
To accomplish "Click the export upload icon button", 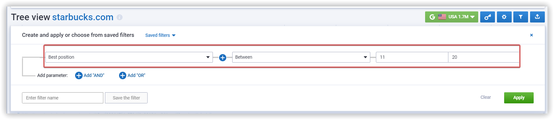I will (537, 17).
